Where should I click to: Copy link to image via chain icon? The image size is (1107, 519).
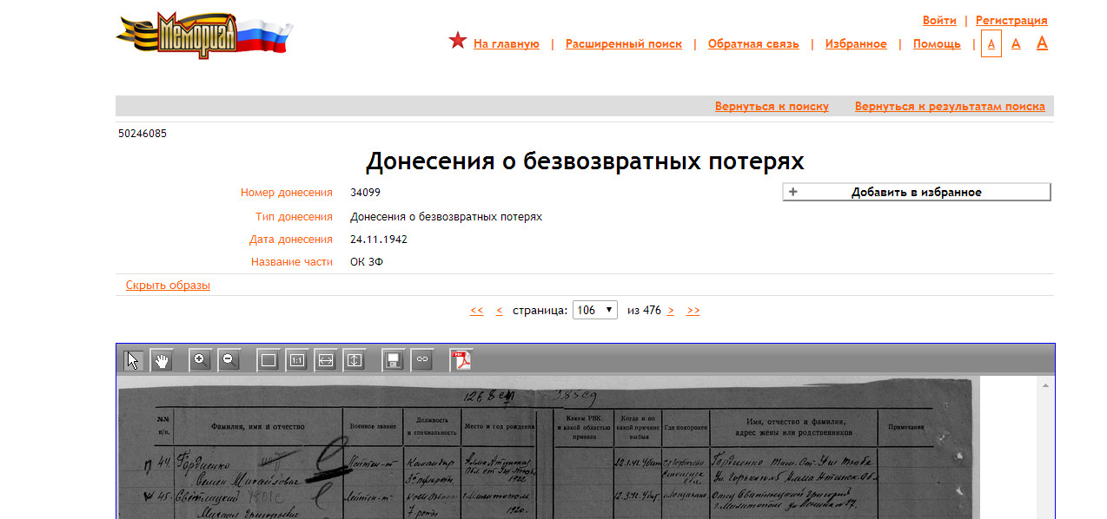422,360
